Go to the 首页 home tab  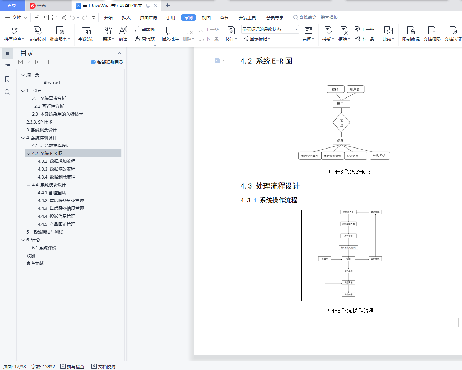coord(12,5)
